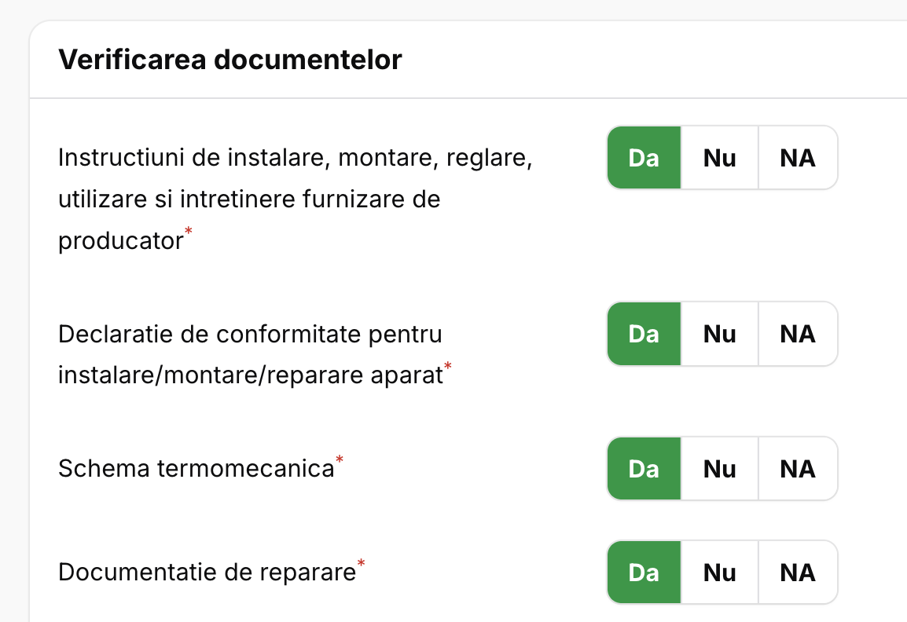
Task: Pick Nu for Declaratie de conformitate
Action: [719, 334]
